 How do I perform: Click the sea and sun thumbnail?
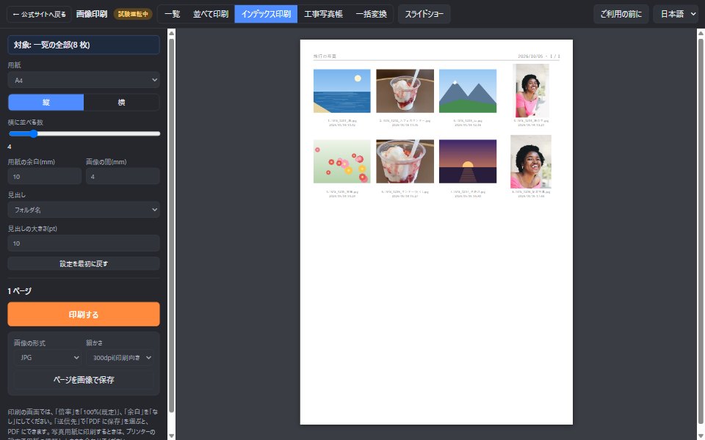(341, 91)
